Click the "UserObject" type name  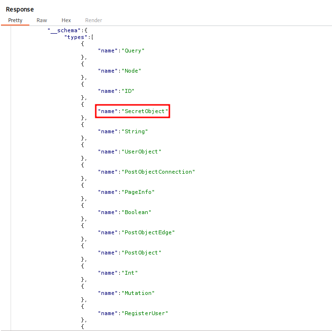tap(141, 152)
